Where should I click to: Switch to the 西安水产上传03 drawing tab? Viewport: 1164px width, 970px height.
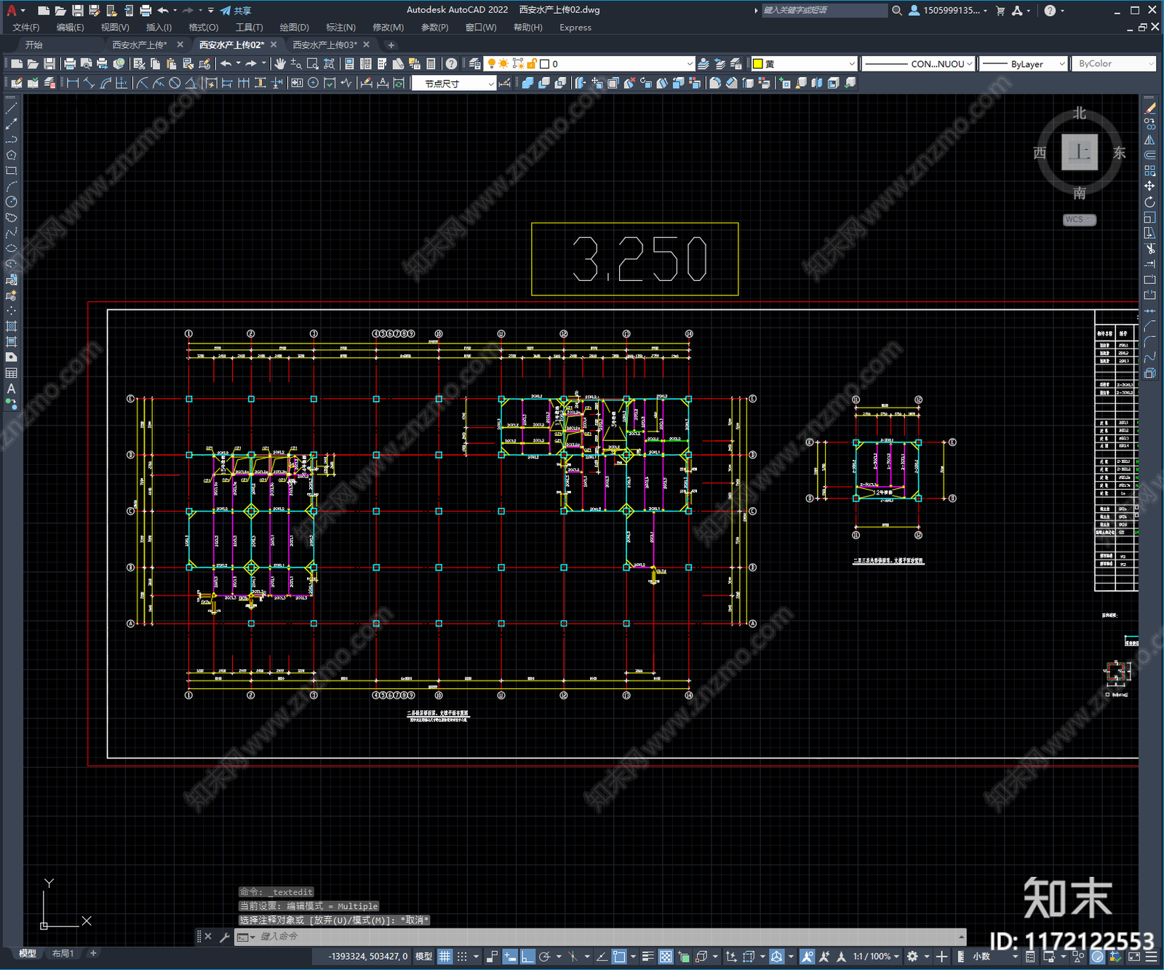[x=325, y=45]
